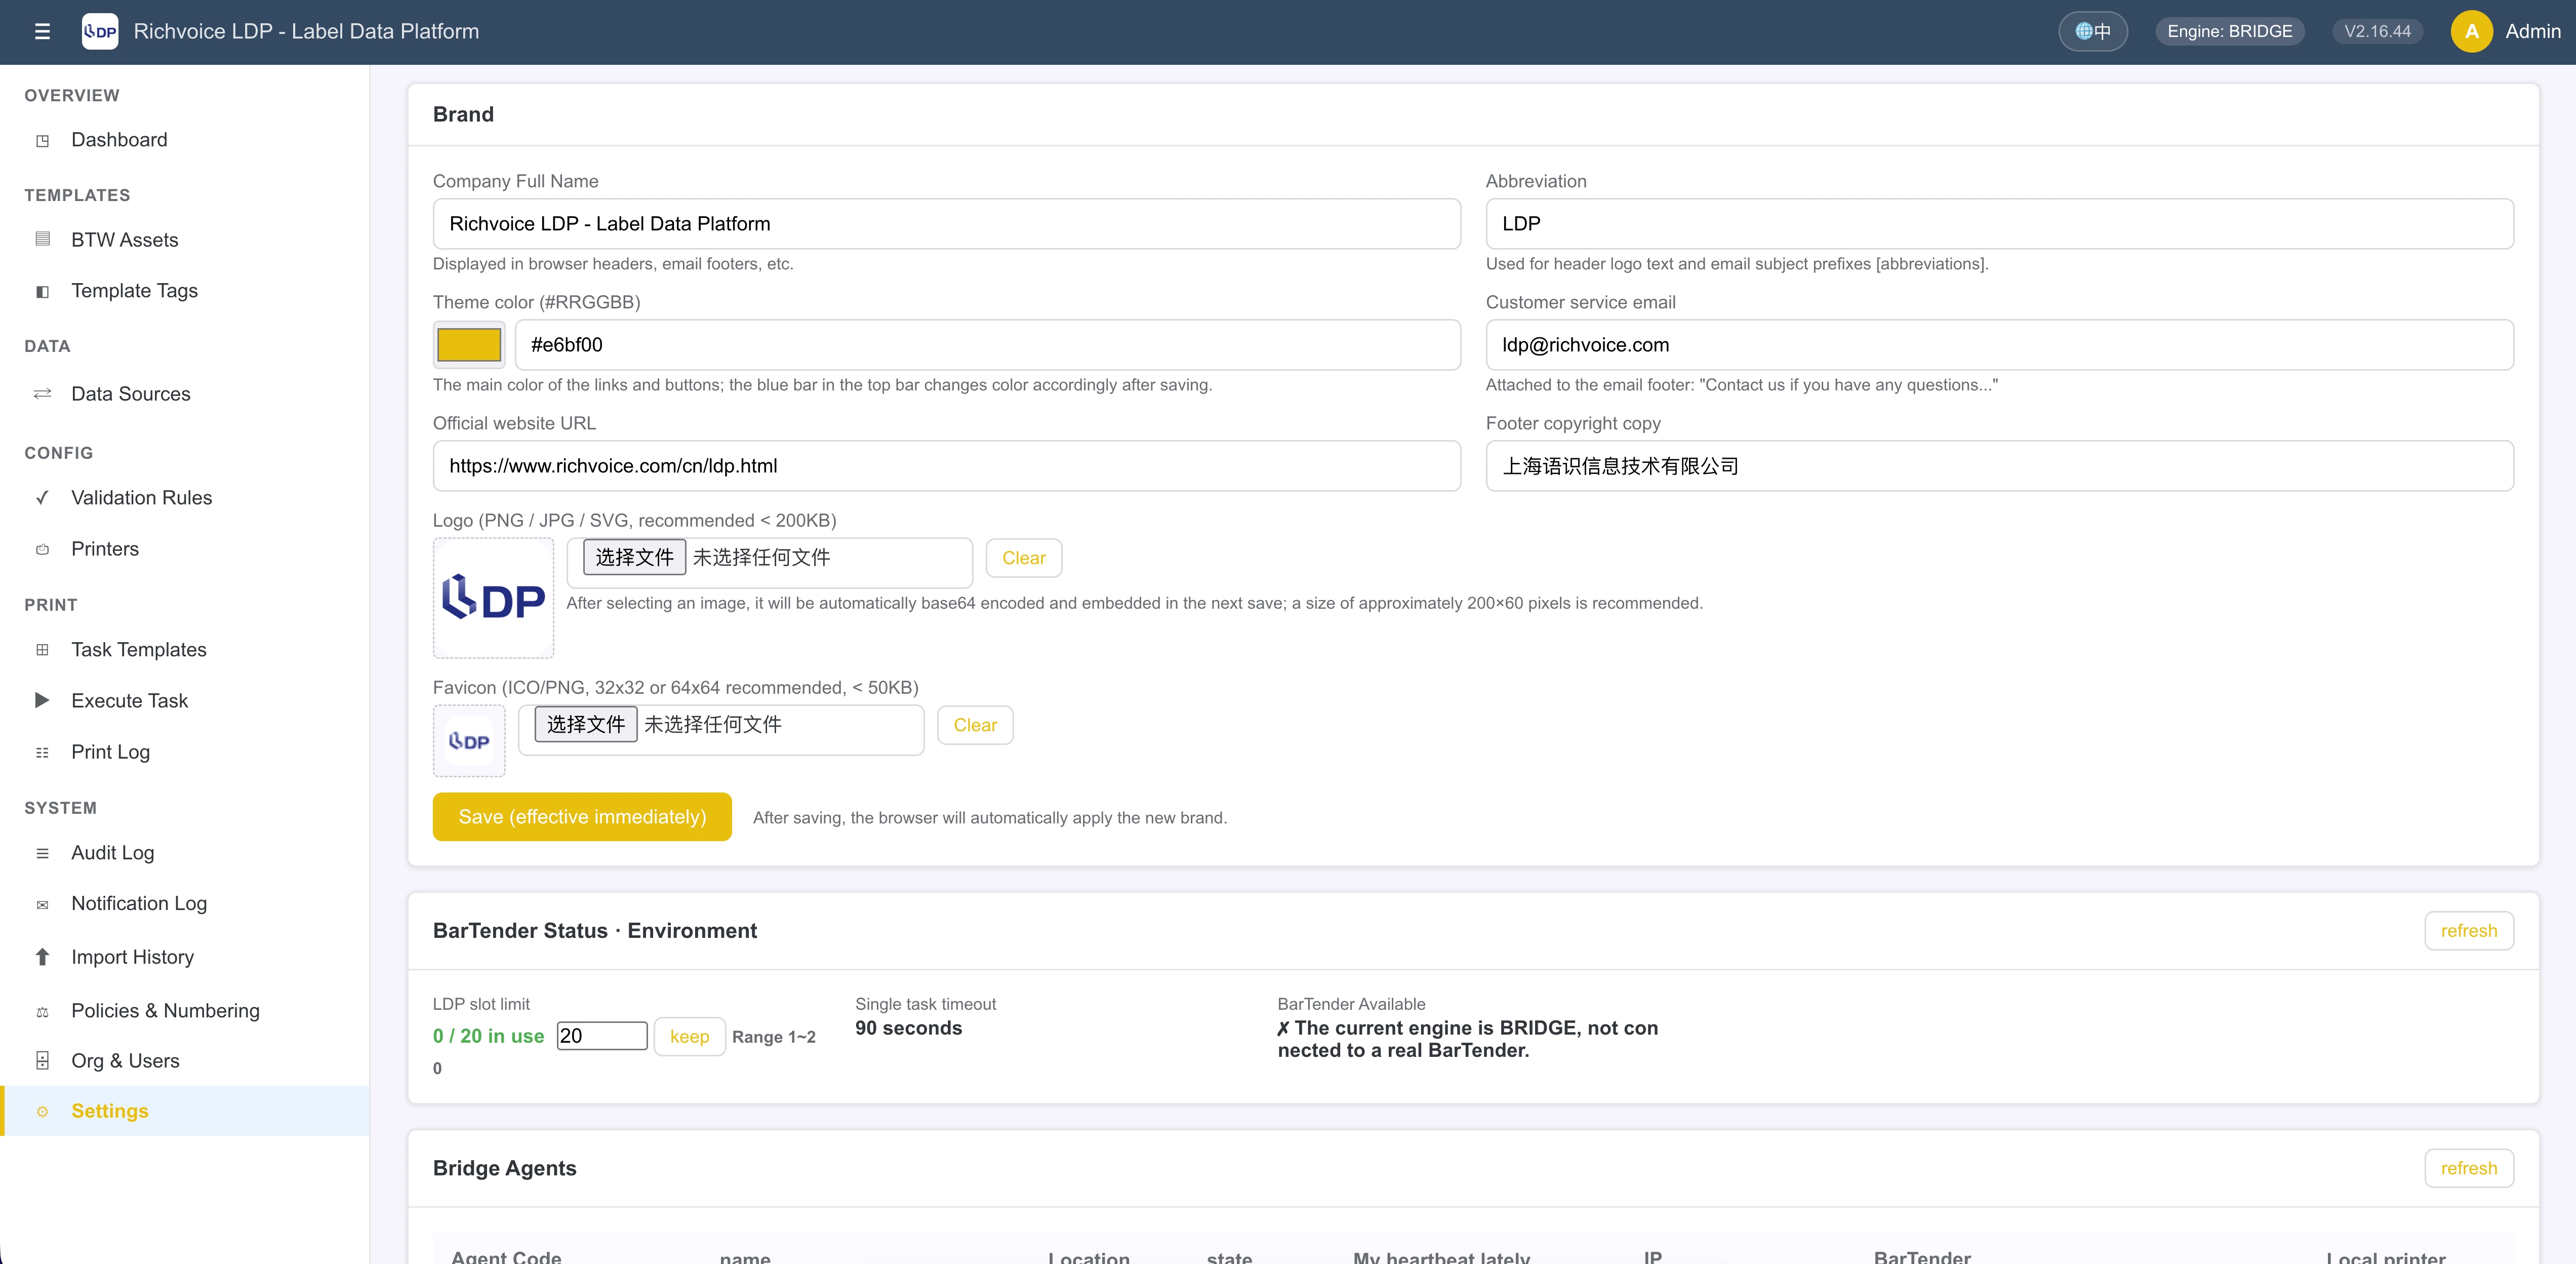Toggle the hamburger menu in the header

(x=42, y=31)
